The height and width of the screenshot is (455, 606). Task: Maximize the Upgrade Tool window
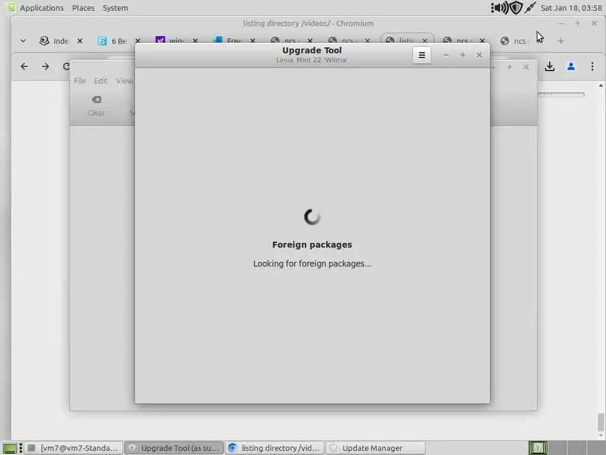[x=463, y=55]
